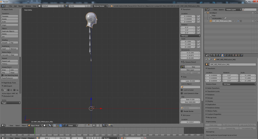Viewport: 258px width, 139px height.
Task: Click the jump to end playback button
Action: (x=101, y=138)
